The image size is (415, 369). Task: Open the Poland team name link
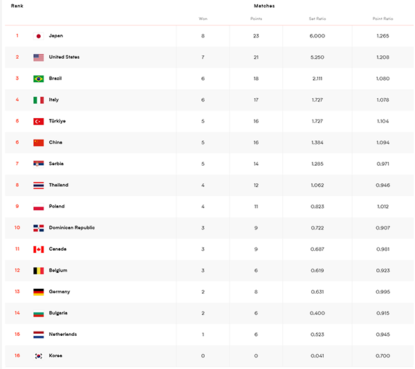(57, 206)
